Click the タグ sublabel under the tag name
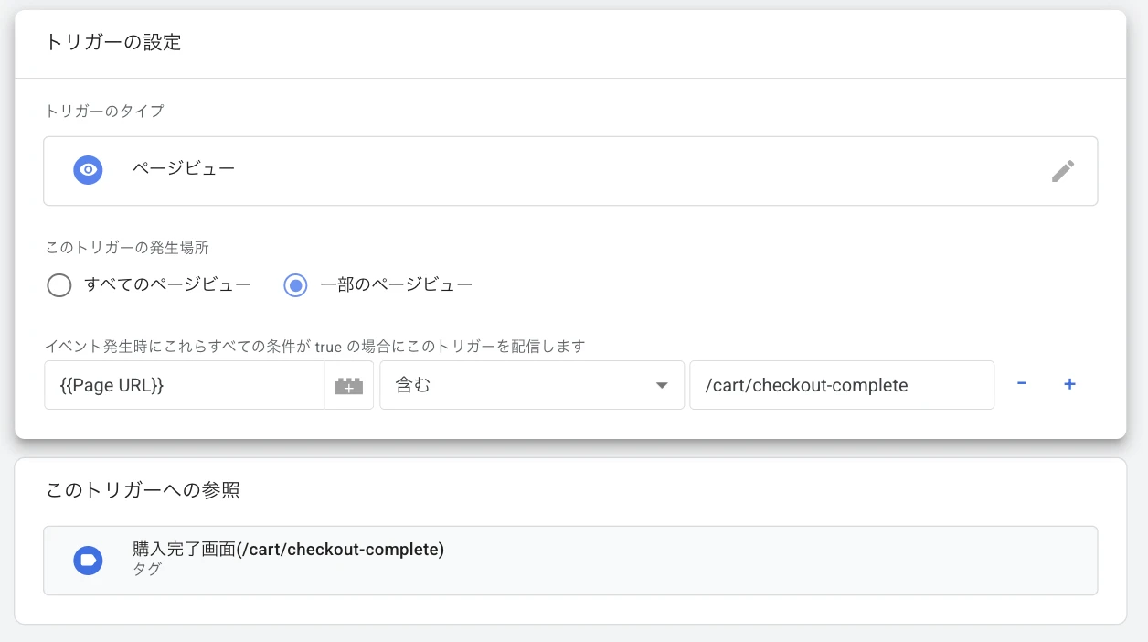Viewport: 1148px width, 642px height. click(146, 569)
